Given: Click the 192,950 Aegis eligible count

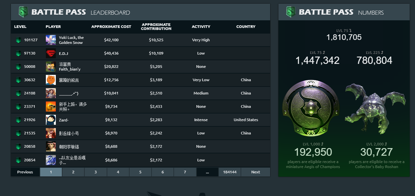Looking at the screenshot, I should 313,152.
